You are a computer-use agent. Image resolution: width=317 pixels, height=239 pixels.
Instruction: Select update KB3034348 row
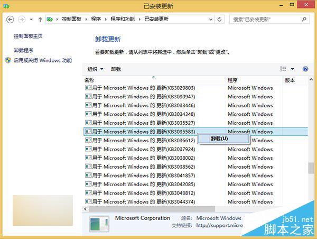pyautogui.click(x=195, y=114)
